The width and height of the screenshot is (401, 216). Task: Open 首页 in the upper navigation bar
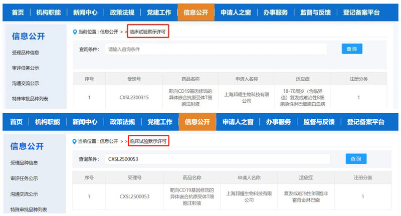pyautogui.click(x=17, y=12)
